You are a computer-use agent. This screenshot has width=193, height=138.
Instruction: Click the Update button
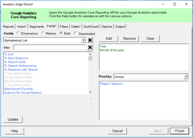[13, 119]
